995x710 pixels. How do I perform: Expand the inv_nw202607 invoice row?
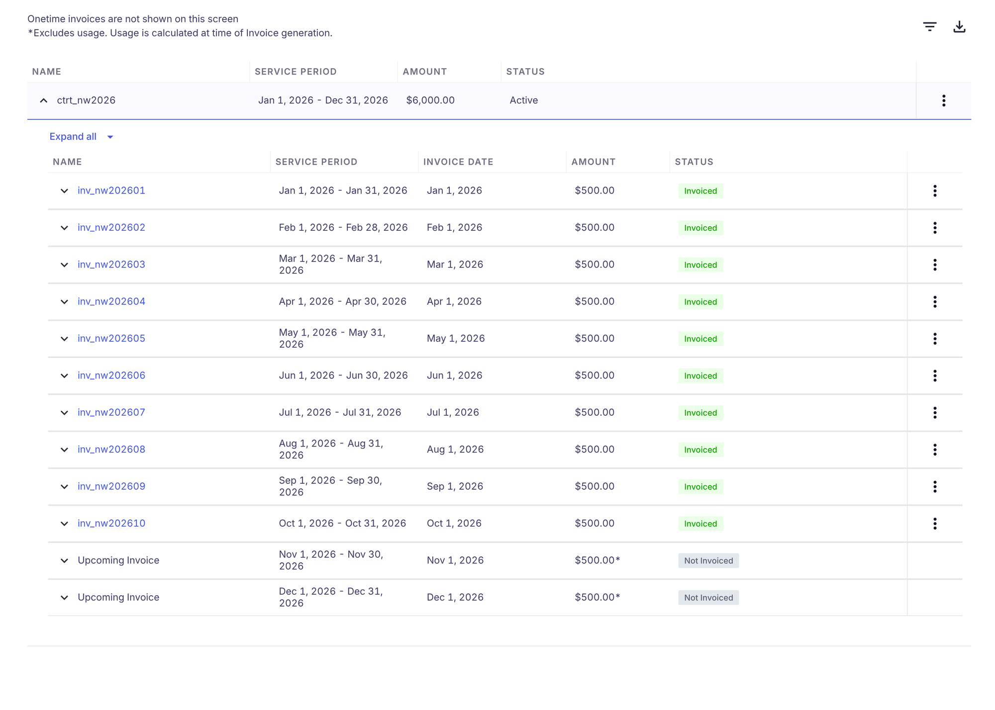pos(64,413)
